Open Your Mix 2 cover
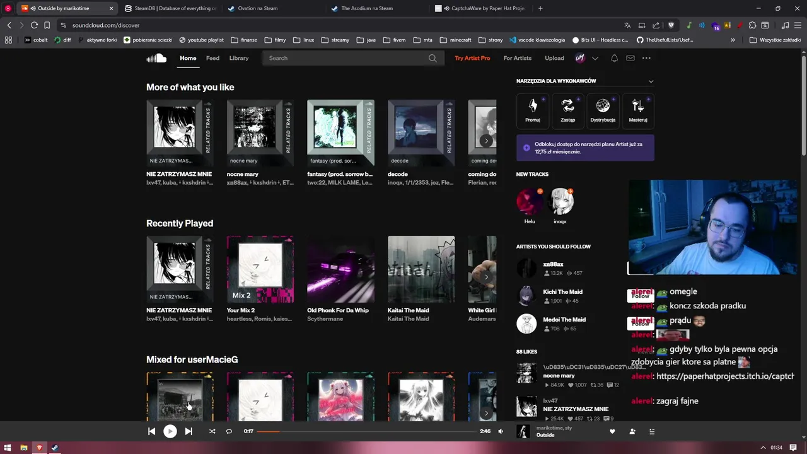Screen dimensions: 807x454 [x=260, y=269]
